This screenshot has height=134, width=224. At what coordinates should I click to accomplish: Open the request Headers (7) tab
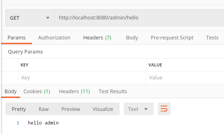pyautogui.click(x=97, y=38)
